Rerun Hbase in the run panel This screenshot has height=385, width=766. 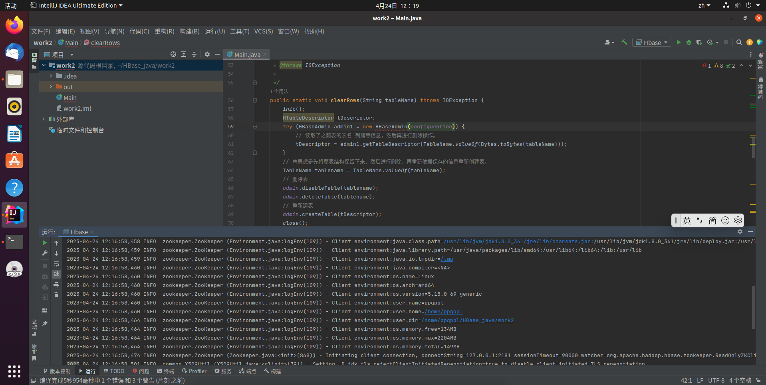click(x=45, y=243)
